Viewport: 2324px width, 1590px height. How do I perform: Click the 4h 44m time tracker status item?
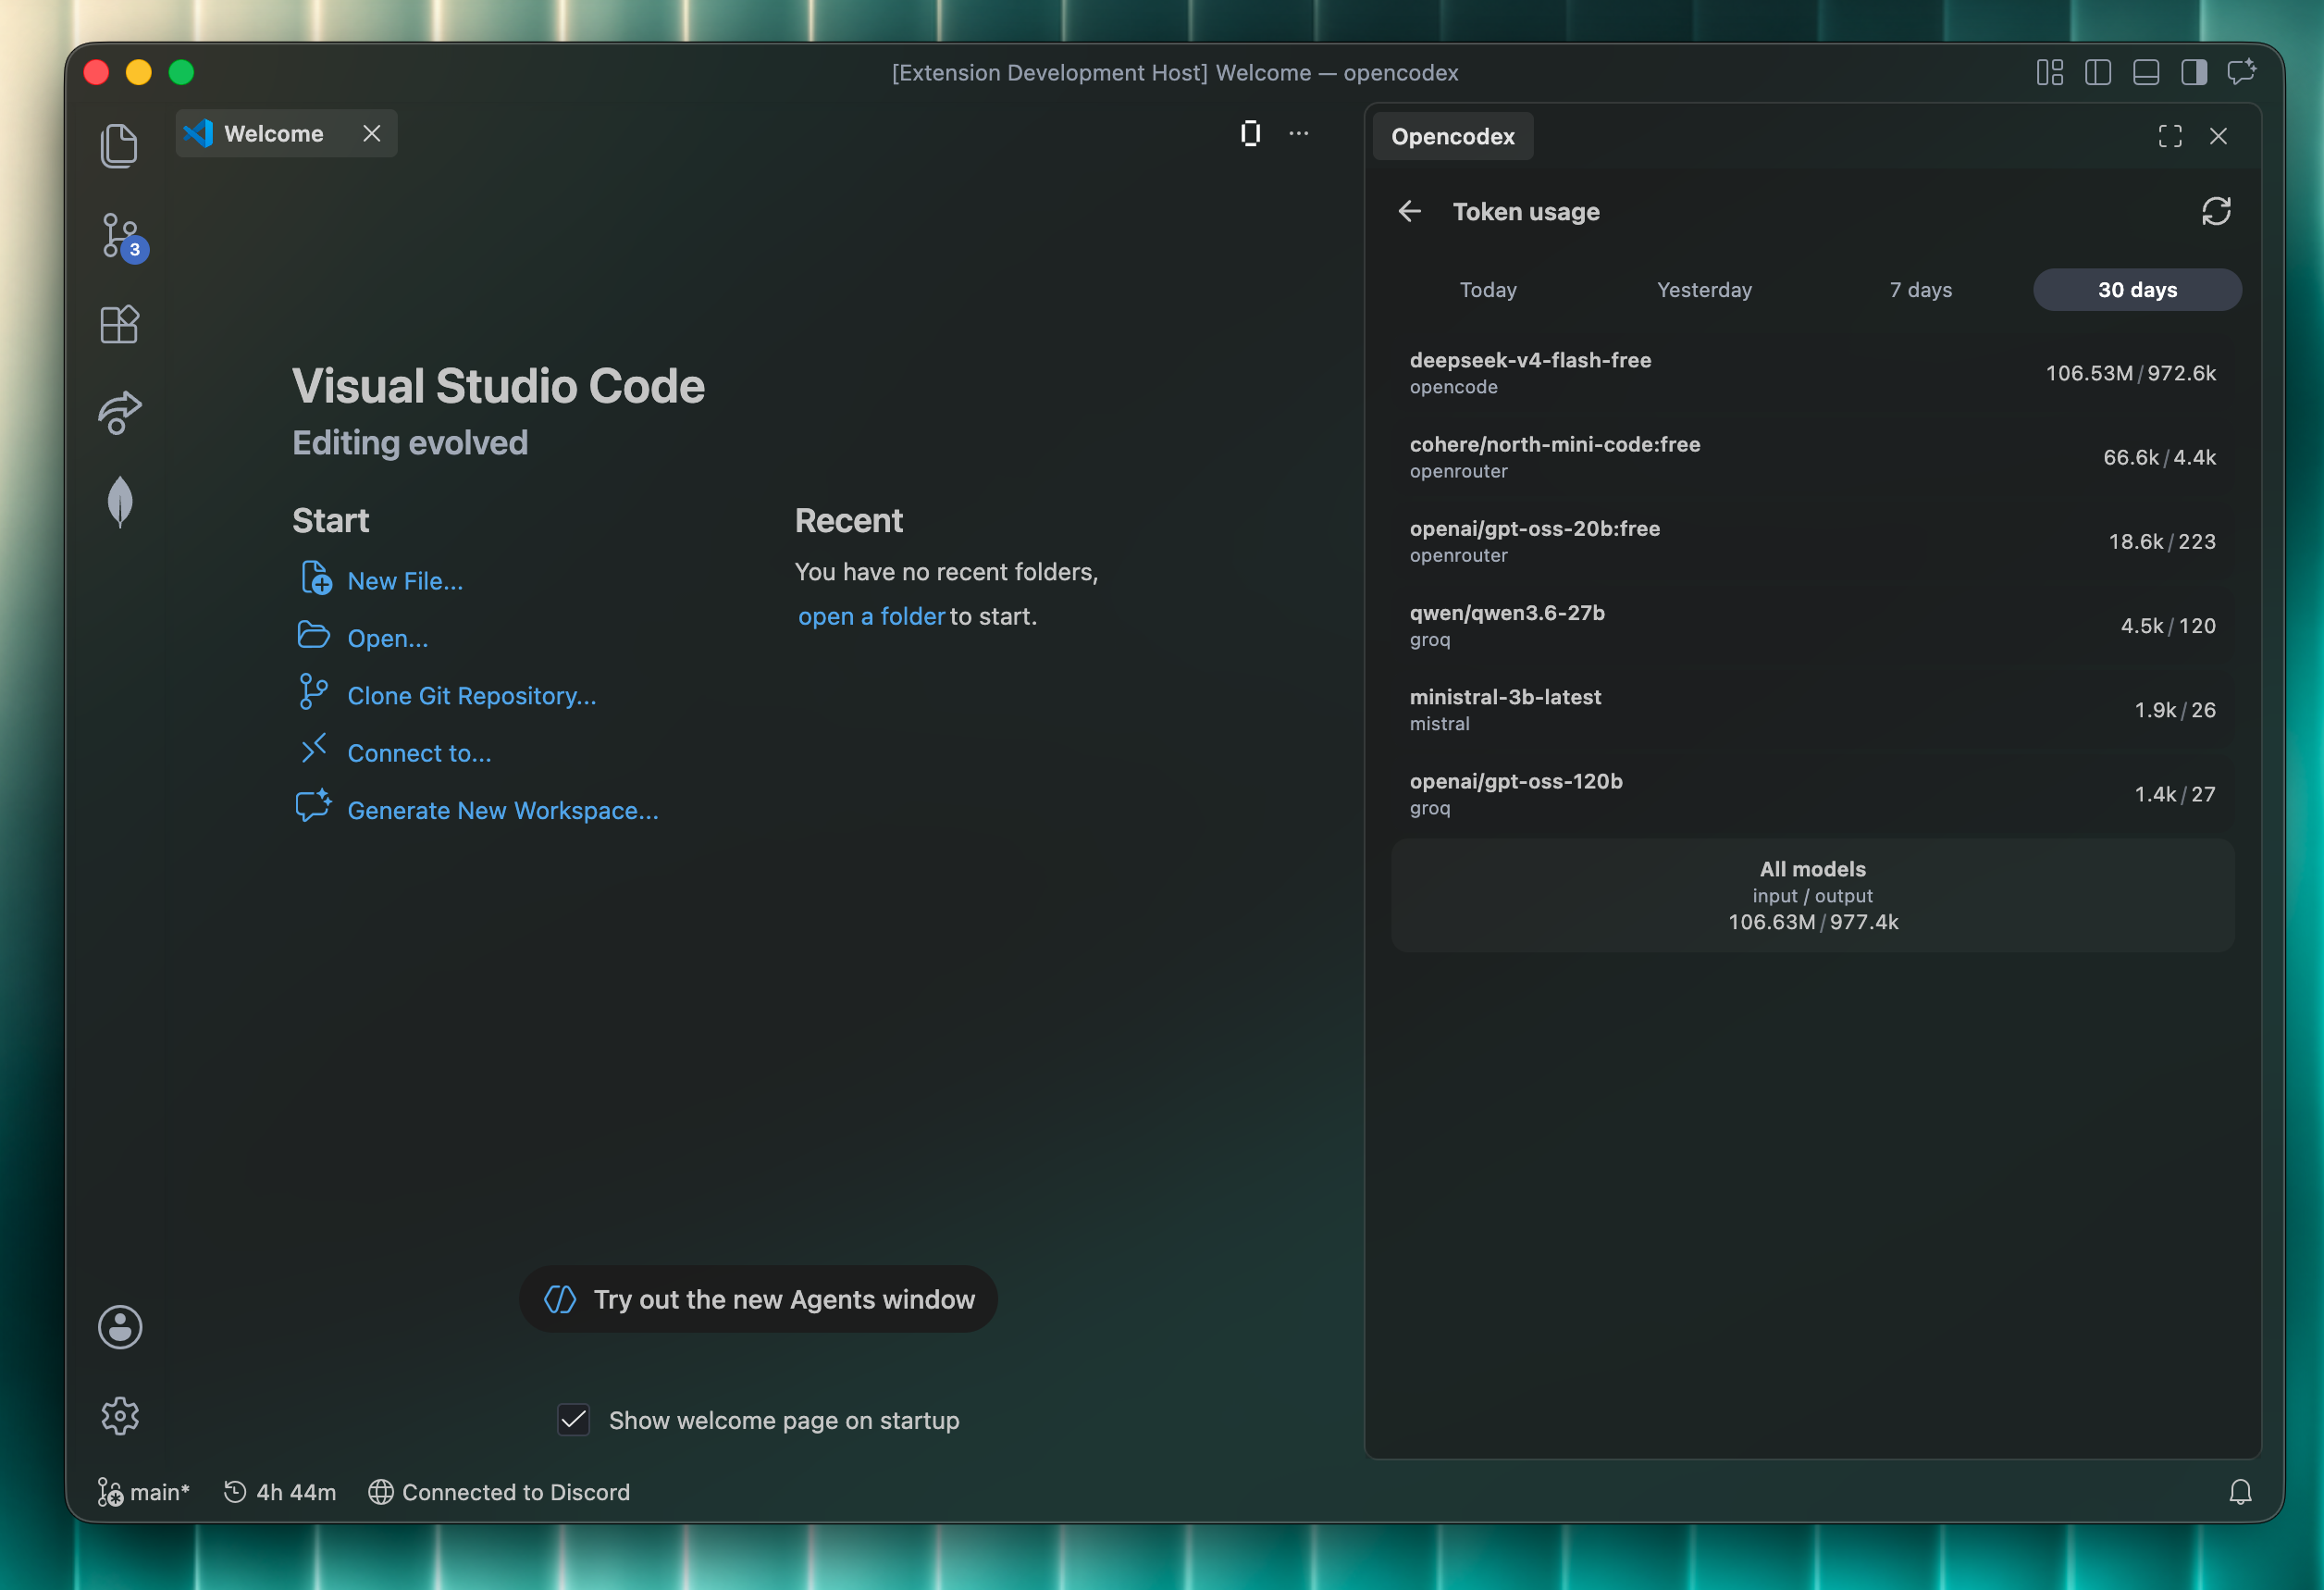[x=280, y=1492]
